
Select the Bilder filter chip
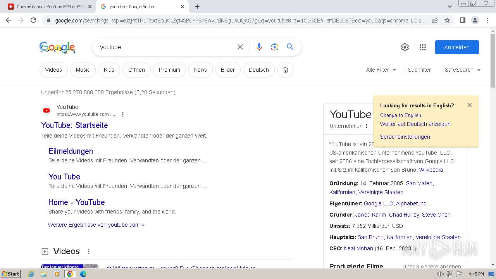228,70
